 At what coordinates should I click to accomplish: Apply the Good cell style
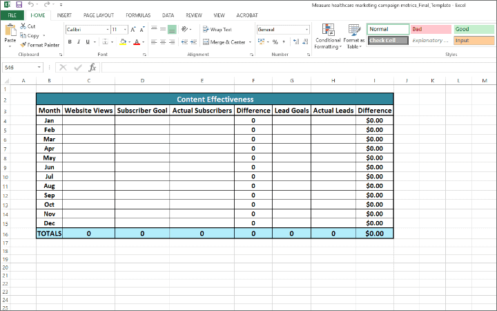point(474,29)
